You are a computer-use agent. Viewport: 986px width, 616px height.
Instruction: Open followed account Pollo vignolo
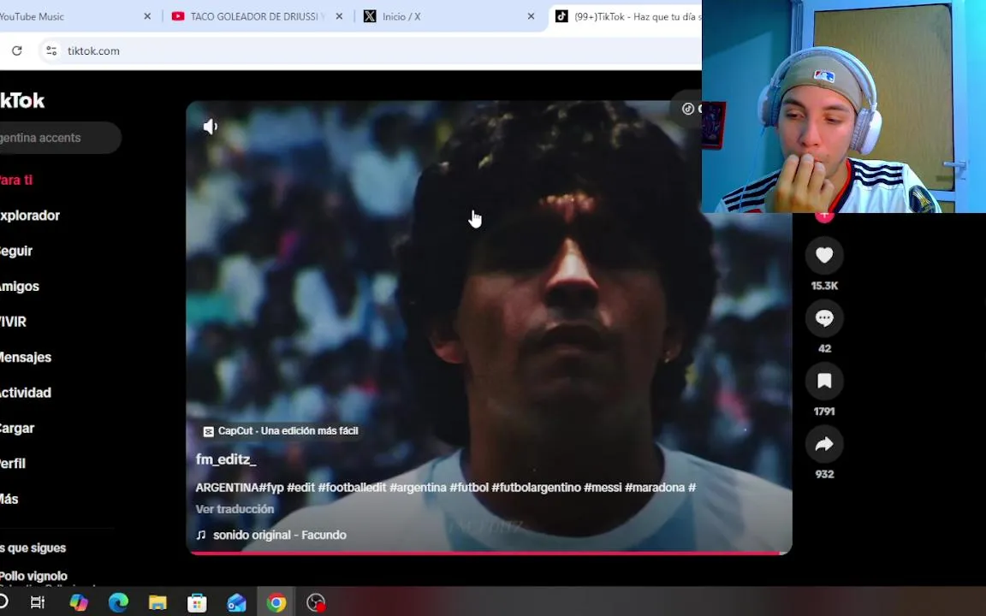click(x=33, y=576)
